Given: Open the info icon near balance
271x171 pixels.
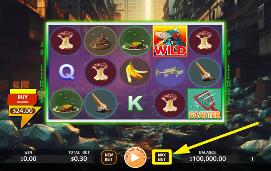Looking at the screenshot, I should [252, 159].
